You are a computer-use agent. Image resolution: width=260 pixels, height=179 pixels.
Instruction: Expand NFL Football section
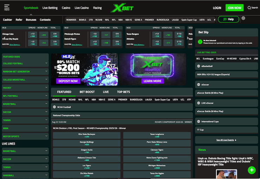coord(25,96)
